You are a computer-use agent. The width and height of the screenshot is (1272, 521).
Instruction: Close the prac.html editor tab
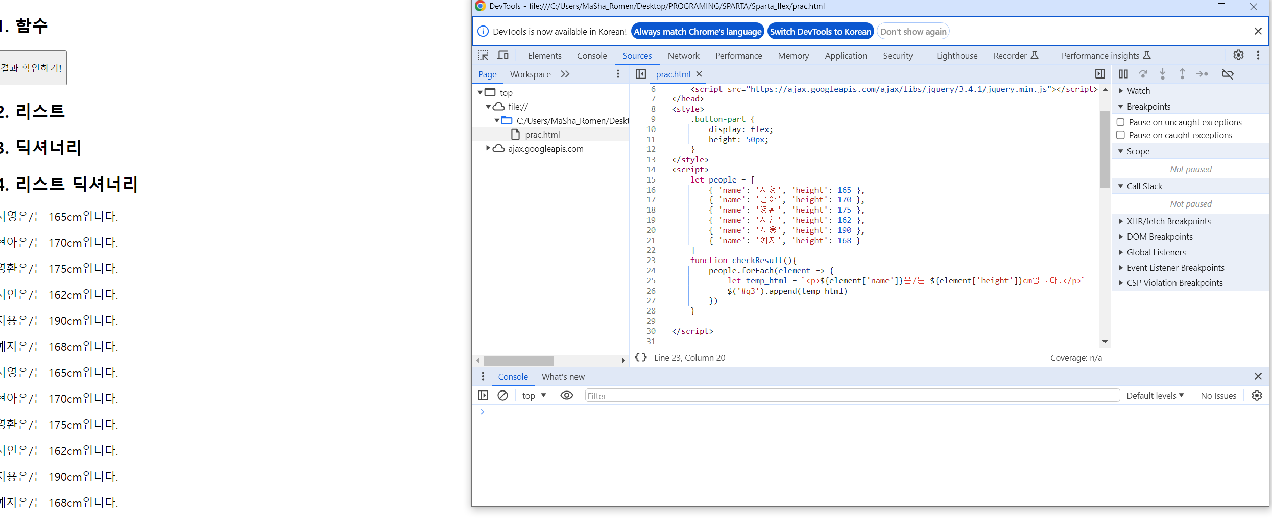pos(699,74)
